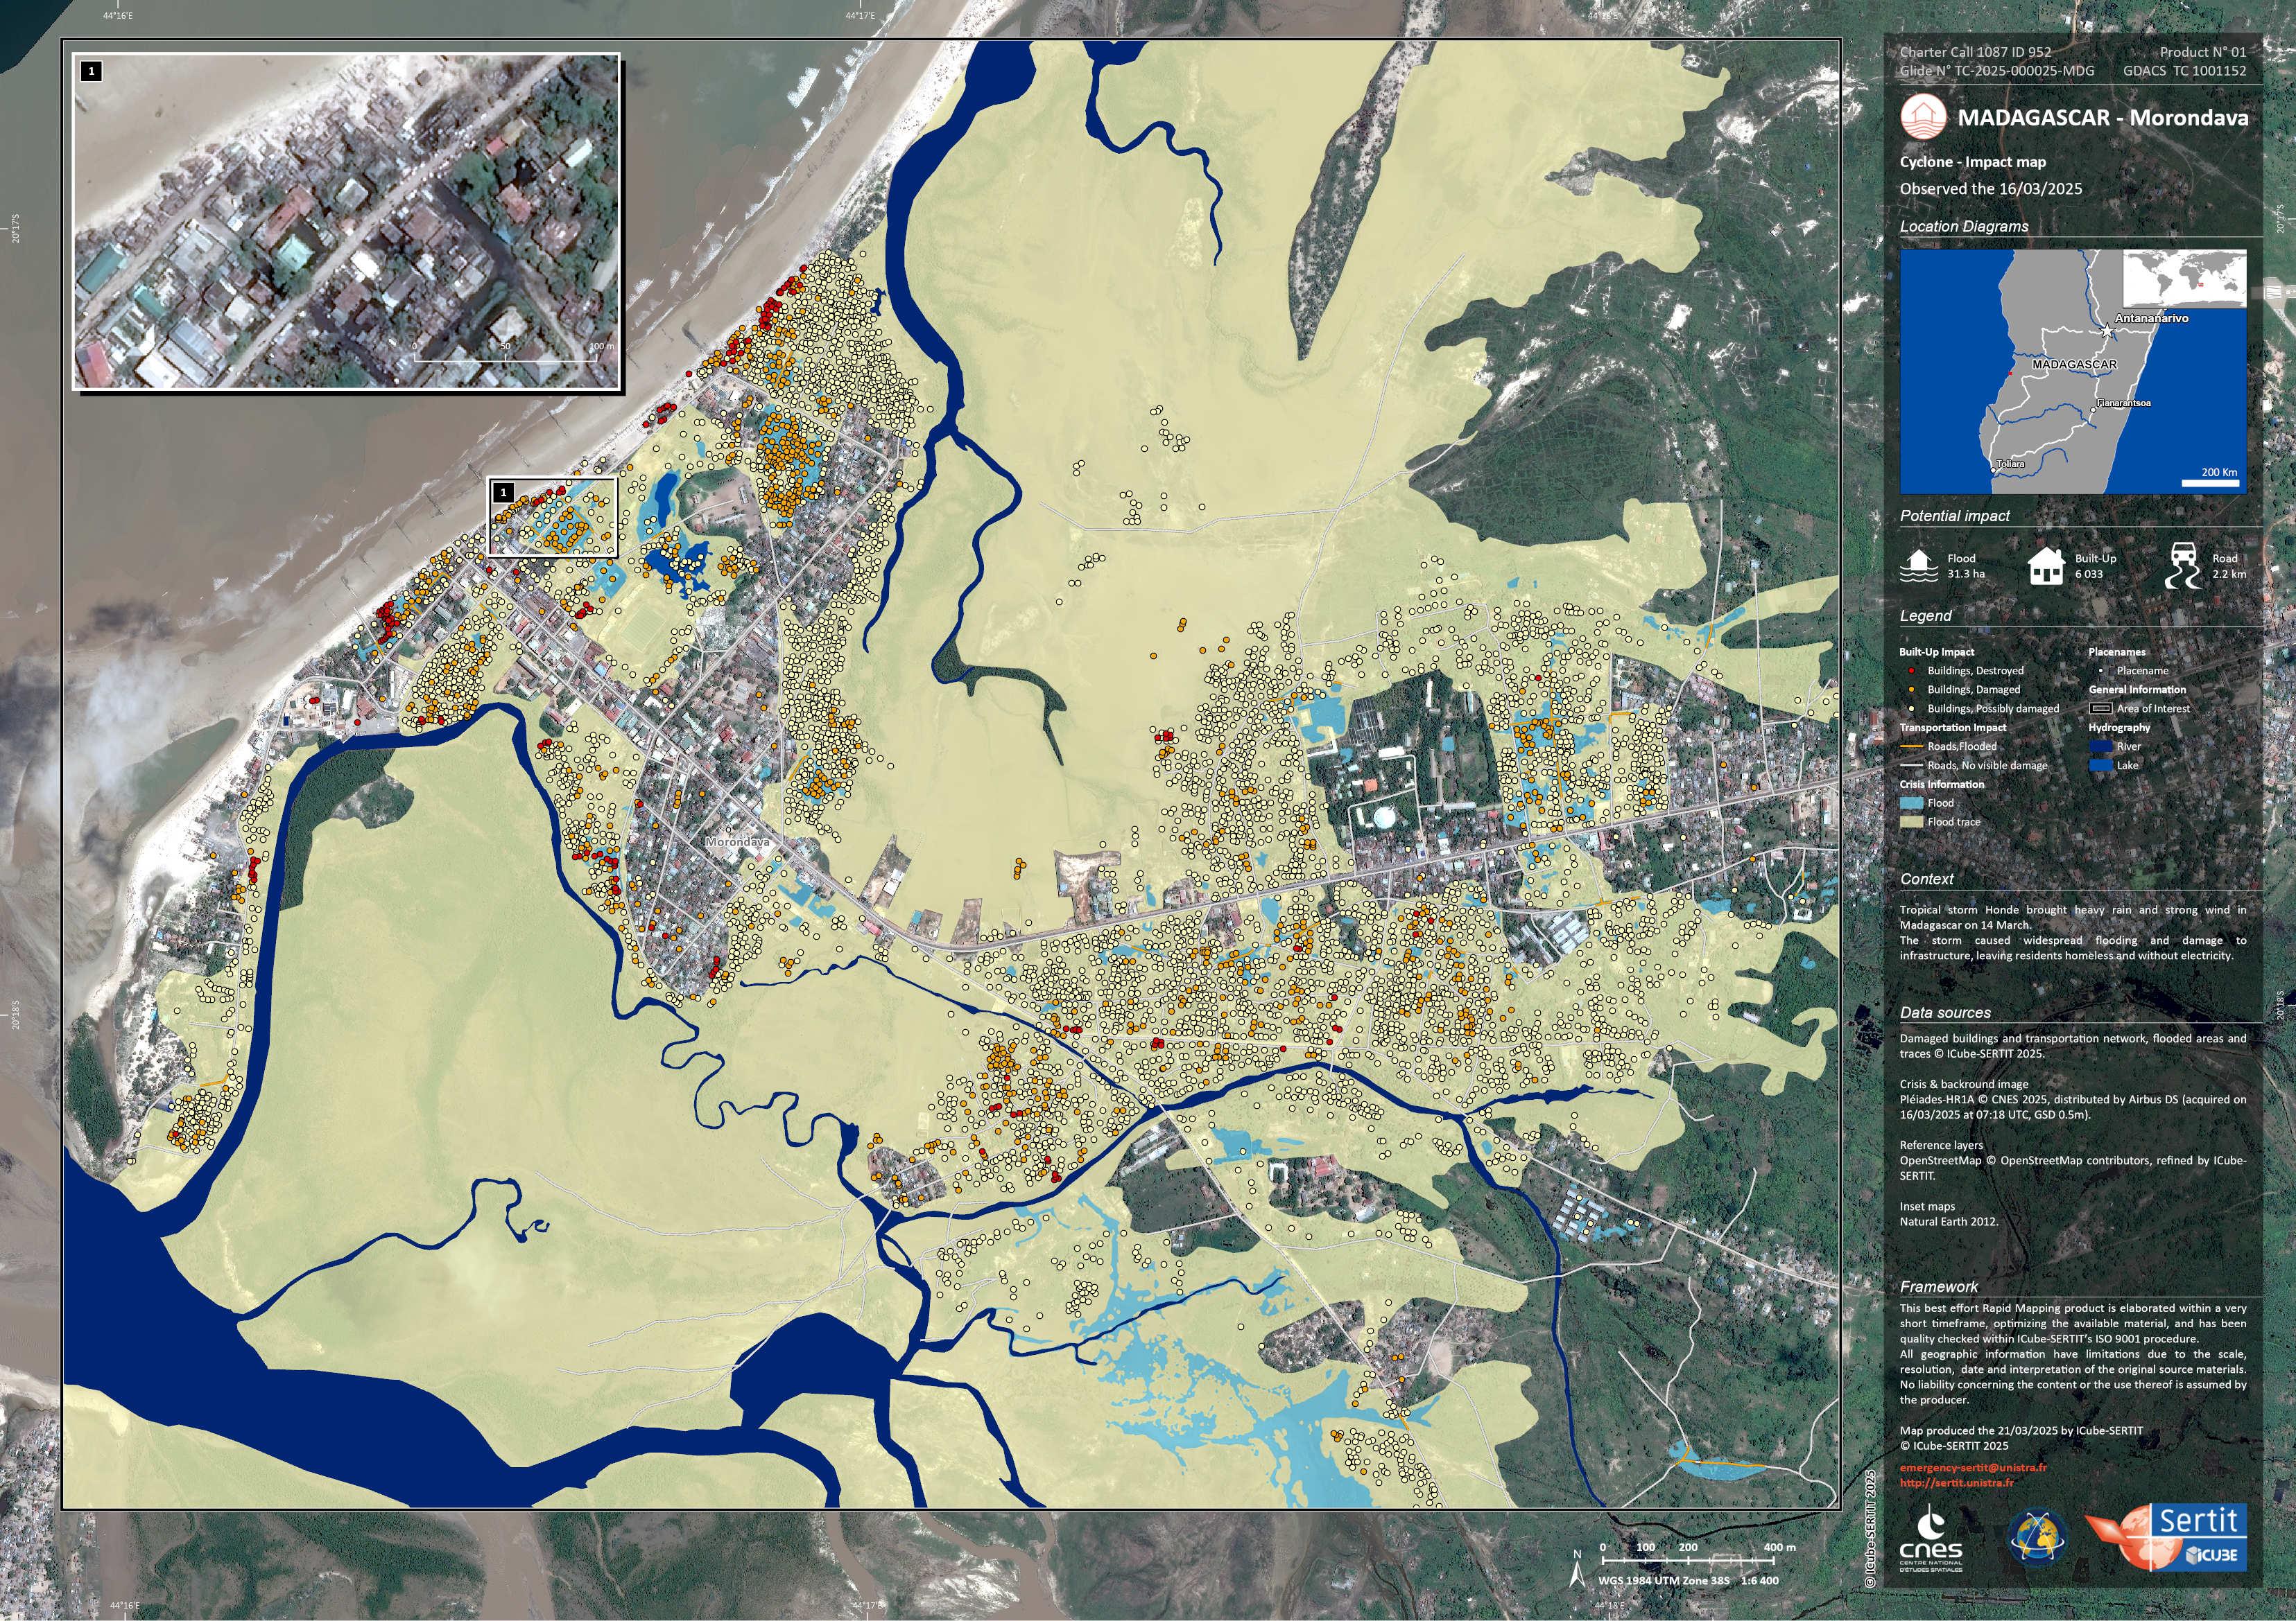Click the International Charter globe logo

tap(2038, 1537)
